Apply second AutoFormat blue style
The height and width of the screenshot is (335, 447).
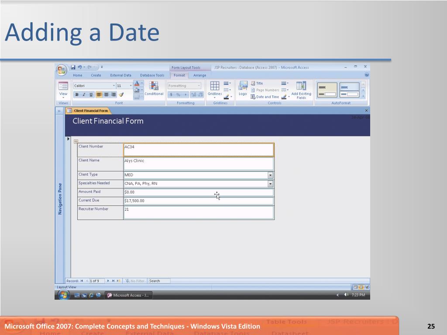350,90
